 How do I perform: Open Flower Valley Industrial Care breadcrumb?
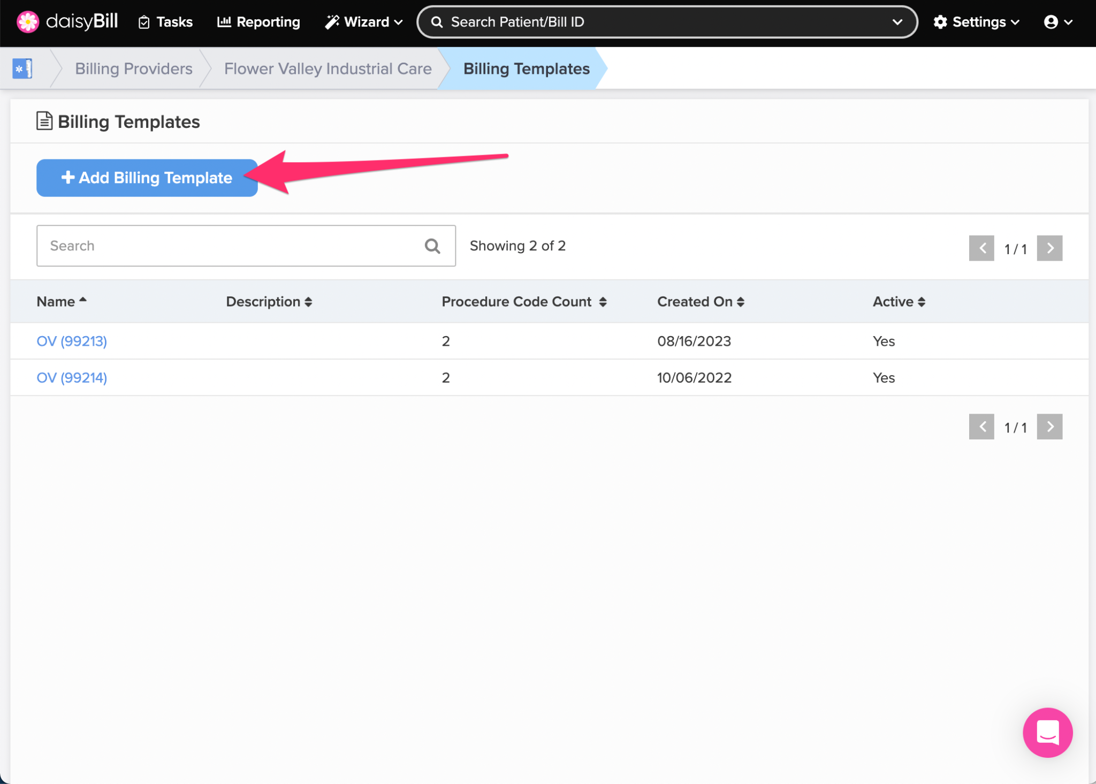(x=328, y=68)
